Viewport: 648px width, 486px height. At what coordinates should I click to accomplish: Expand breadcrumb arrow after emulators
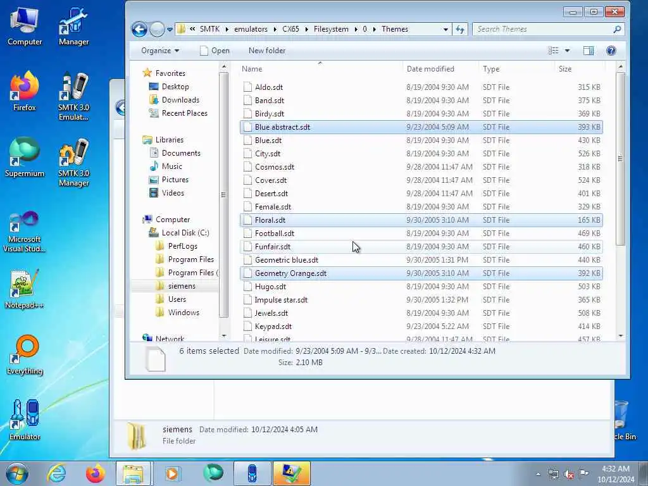[x=275, y=29]
